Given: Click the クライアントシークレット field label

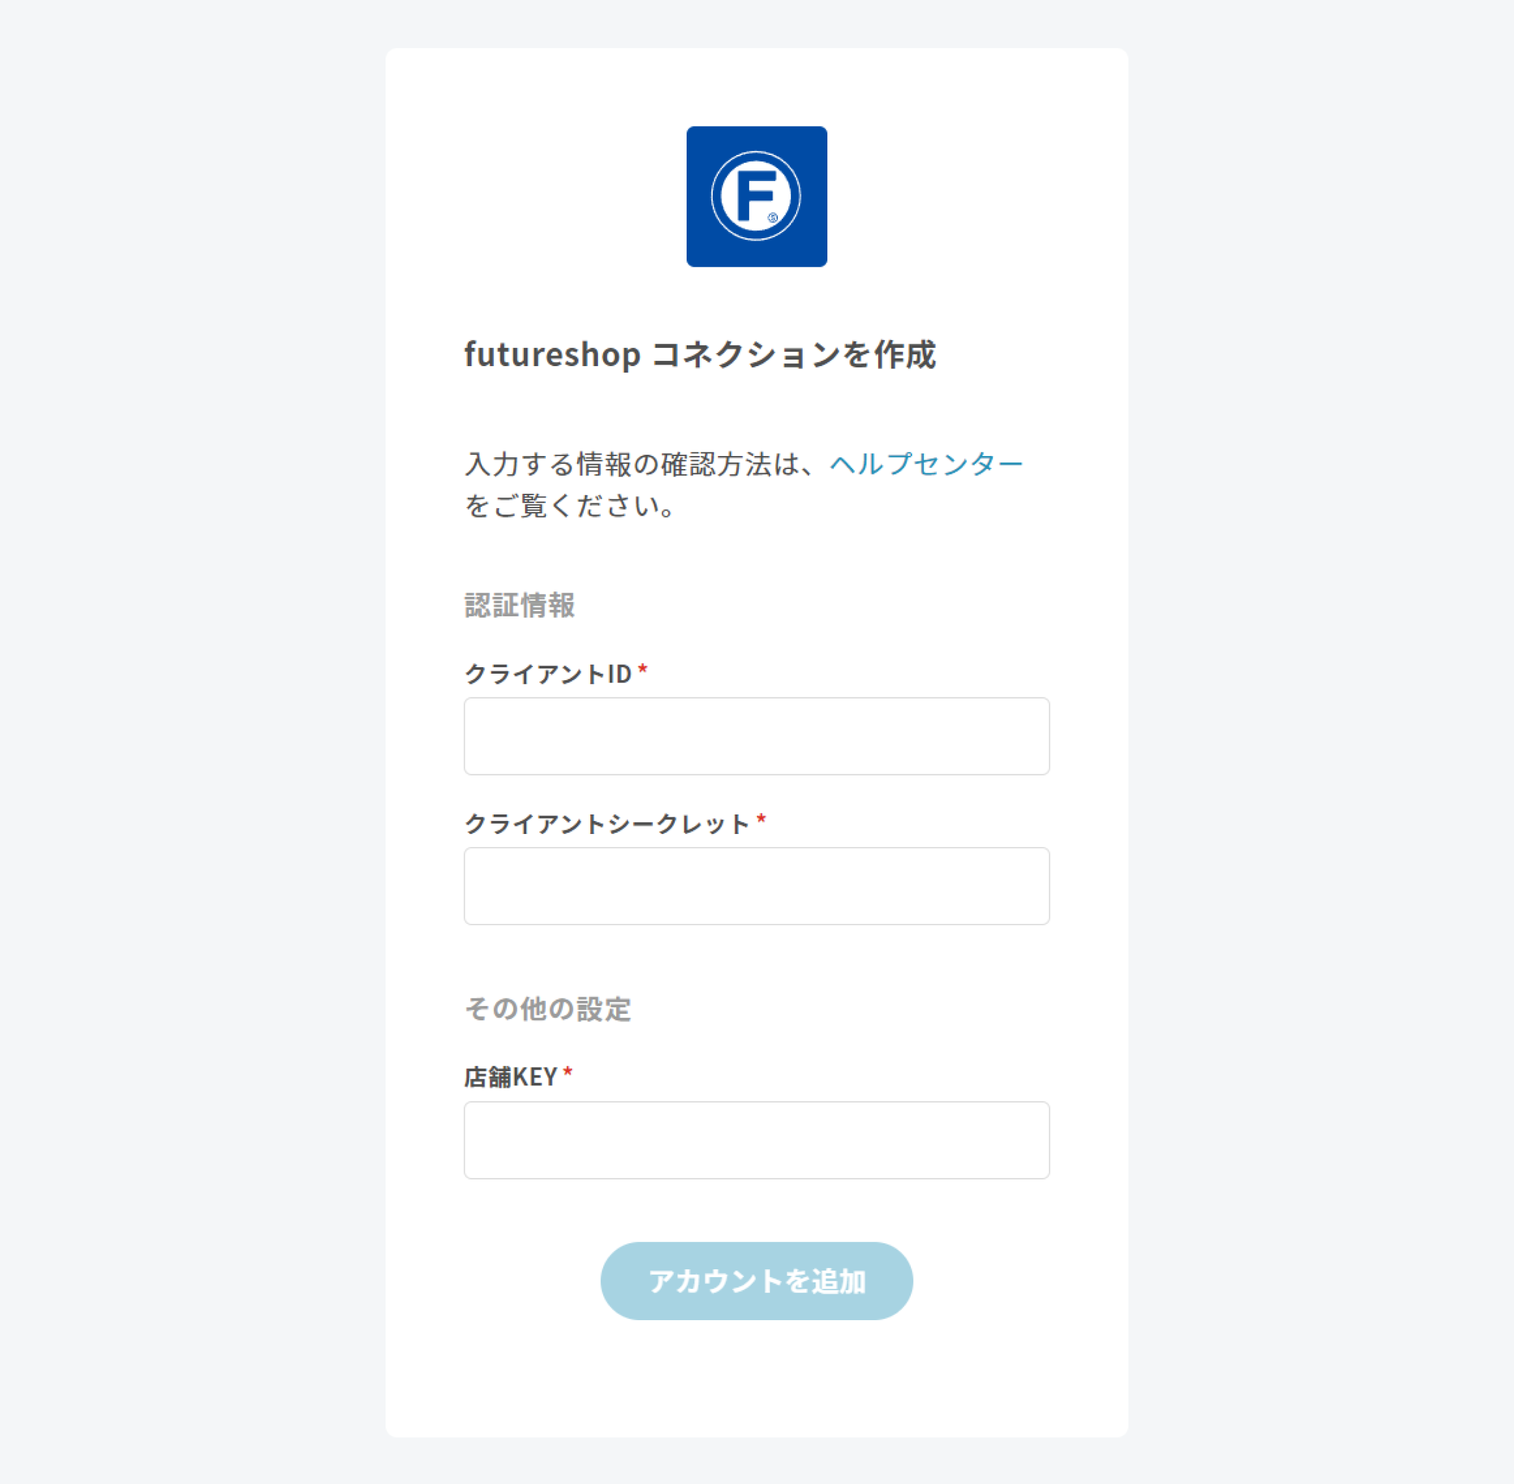Looking at the screenshot, I should click(x=606, y=824).
